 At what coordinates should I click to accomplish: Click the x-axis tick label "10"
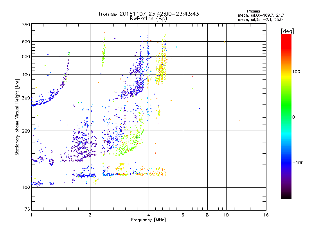coord(226,215)
